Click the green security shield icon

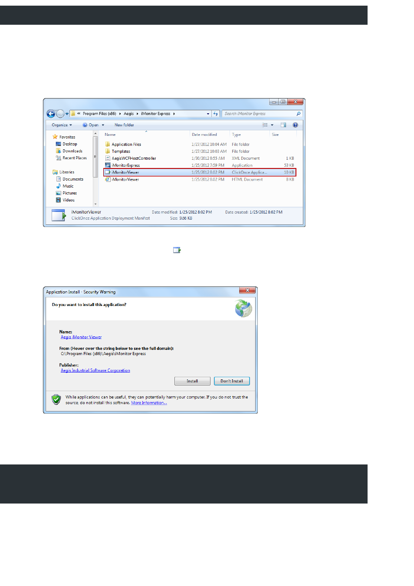[x=56, y=399]
